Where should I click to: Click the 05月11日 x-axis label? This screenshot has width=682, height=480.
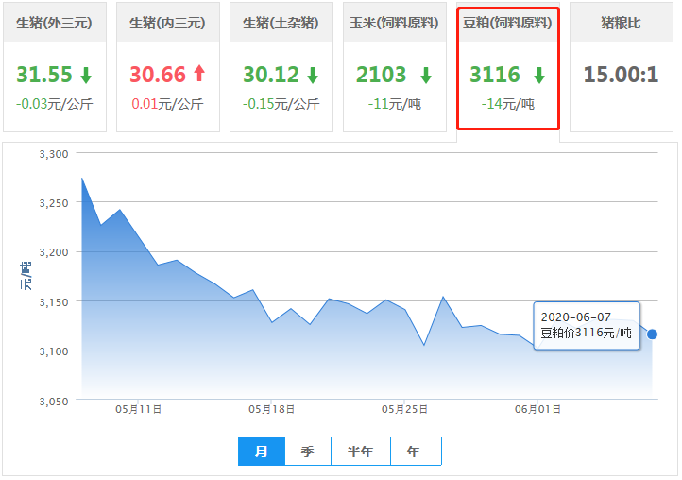(139, 410)
